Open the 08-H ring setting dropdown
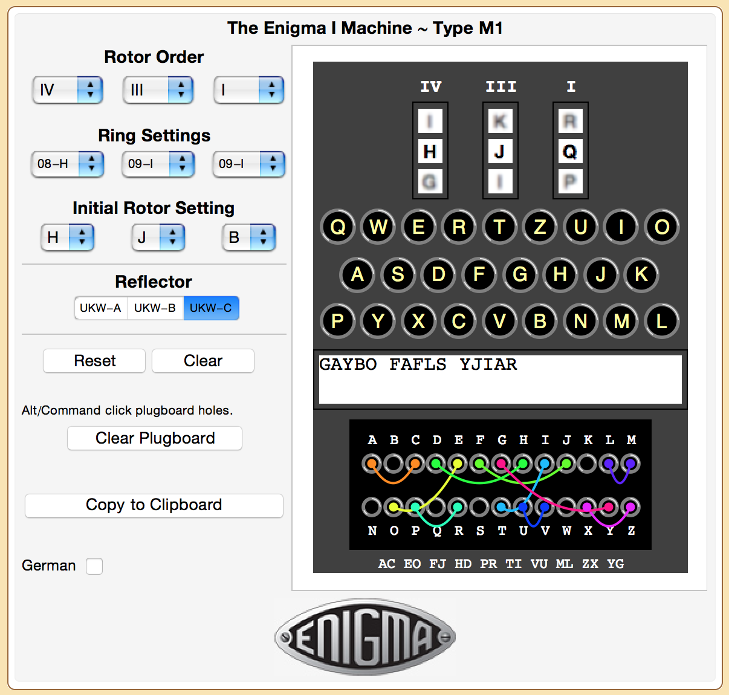Screen dimensions: 729x695 pyautogui.click(x=68, y=164)
